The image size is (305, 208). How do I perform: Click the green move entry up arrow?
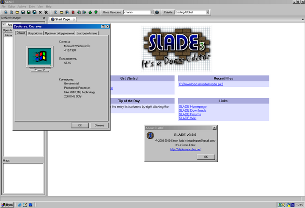point(90,12)
